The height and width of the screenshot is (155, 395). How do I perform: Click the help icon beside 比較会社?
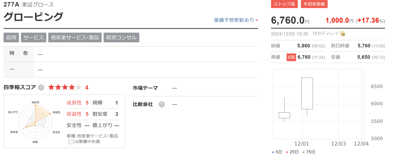[x=162, y=104]
